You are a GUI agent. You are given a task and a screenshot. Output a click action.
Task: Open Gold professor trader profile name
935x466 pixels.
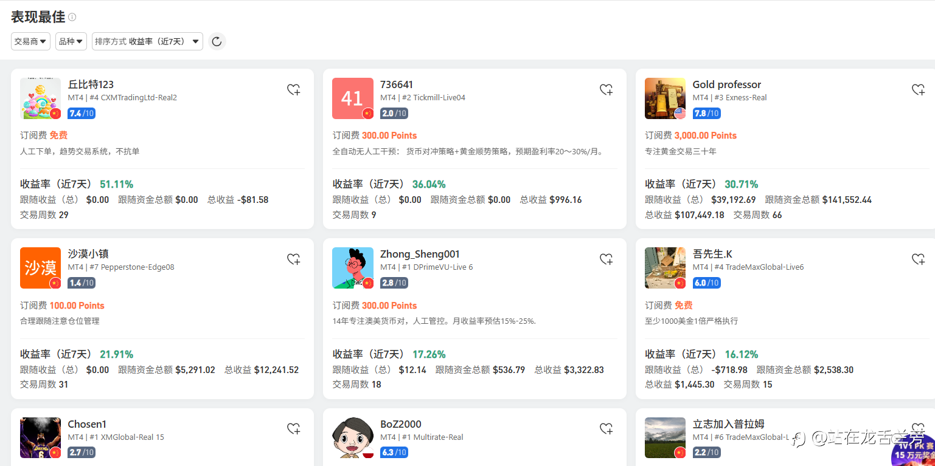(x=726, y=84)
